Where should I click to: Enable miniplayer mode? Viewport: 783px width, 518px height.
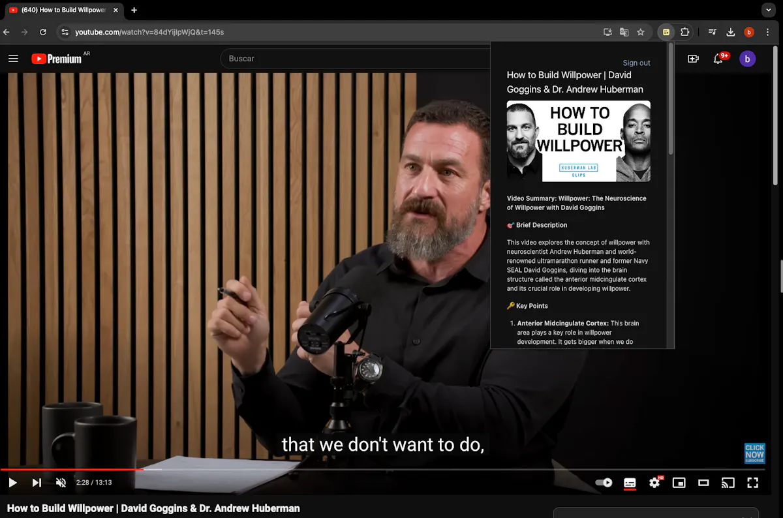pyautogui.click(x=679, y=483)
